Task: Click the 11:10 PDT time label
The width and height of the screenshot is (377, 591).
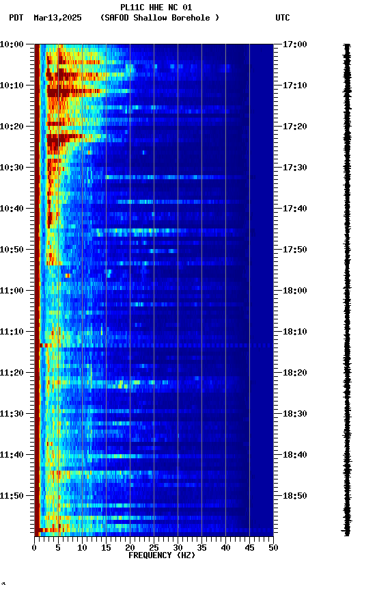Action: (12, 332)
